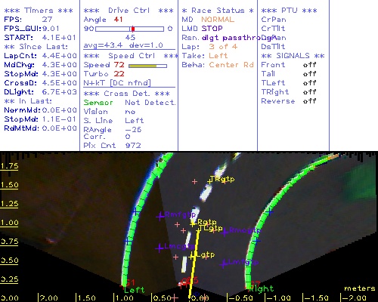This screenshot has width=378, height=302.
Task: Click the Rmcgtp purple cross marker
Action: coord(225,232)
